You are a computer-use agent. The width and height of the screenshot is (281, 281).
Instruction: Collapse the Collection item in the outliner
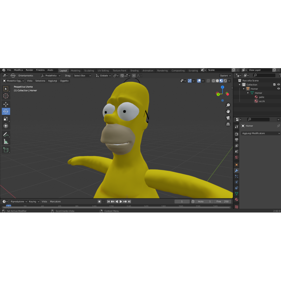point(239,84)
